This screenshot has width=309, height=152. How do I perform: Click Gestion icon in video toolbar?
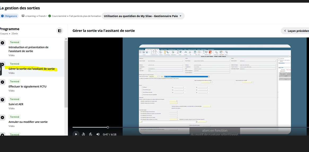click(160, 52)
